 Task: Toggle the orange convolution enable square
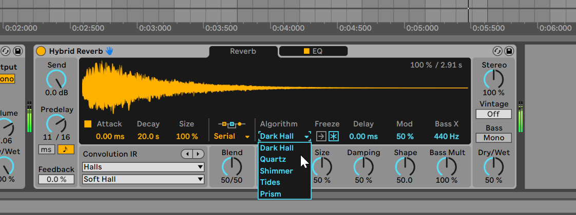88,124
